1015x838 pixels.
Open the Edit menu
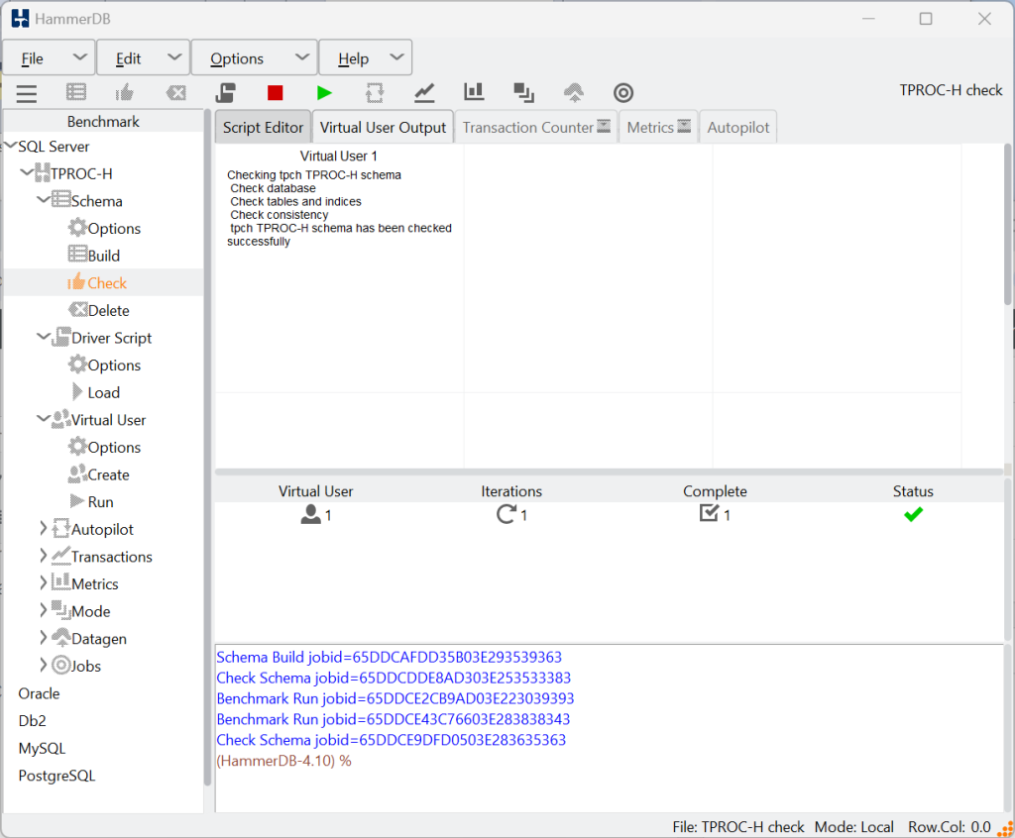pos(143,58)
